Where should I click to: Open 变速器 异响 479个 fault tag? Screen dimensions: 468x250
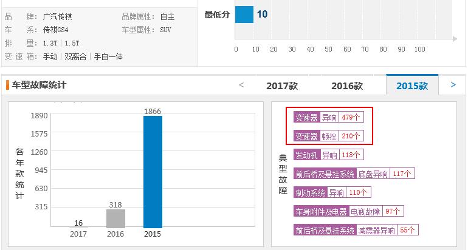[328, 117]
